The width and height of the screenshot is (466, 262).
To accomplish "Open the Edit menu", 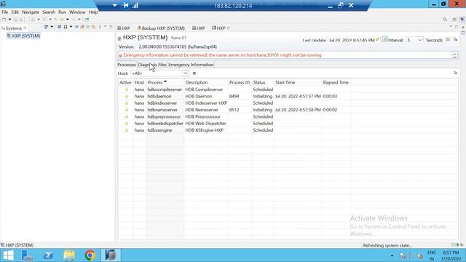I will coord(15,12).
